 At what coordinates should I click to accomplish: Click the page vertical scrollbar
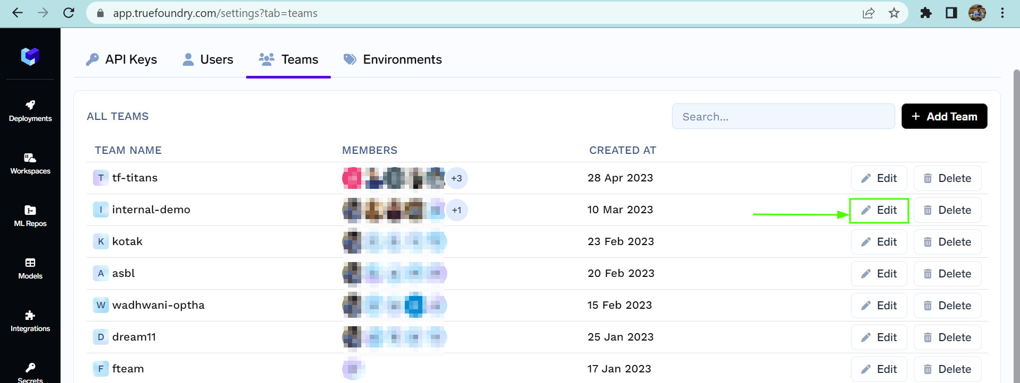pyautogui.click(x=1016, y=225)
